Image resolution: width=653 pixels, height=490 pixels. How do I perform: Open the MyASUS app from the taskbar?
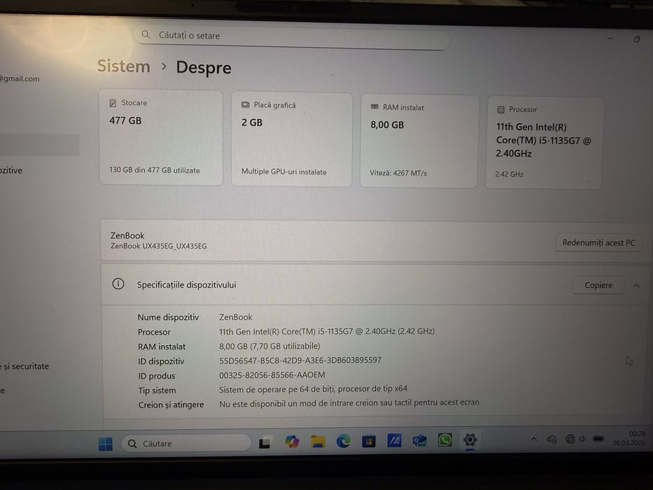click(x=394, y=440)
